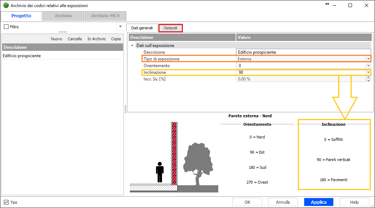375x208 pixels.
Task: Open the Archivio MC4 tab
Action: [x=105, y=16]
